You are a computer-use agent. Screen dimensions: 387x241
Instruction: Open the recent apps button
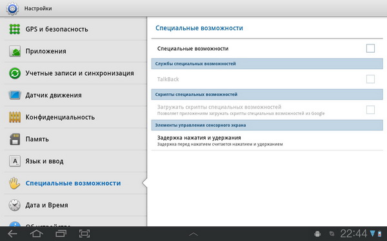coord(61,234)
